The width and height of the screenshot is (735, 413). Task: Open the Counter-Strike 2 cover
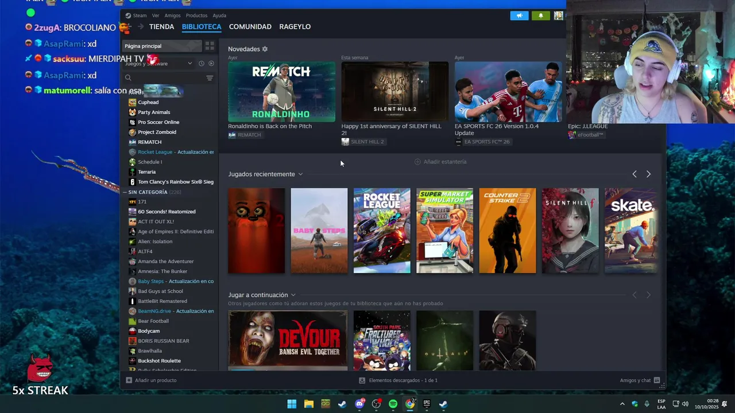click(508, 231)
